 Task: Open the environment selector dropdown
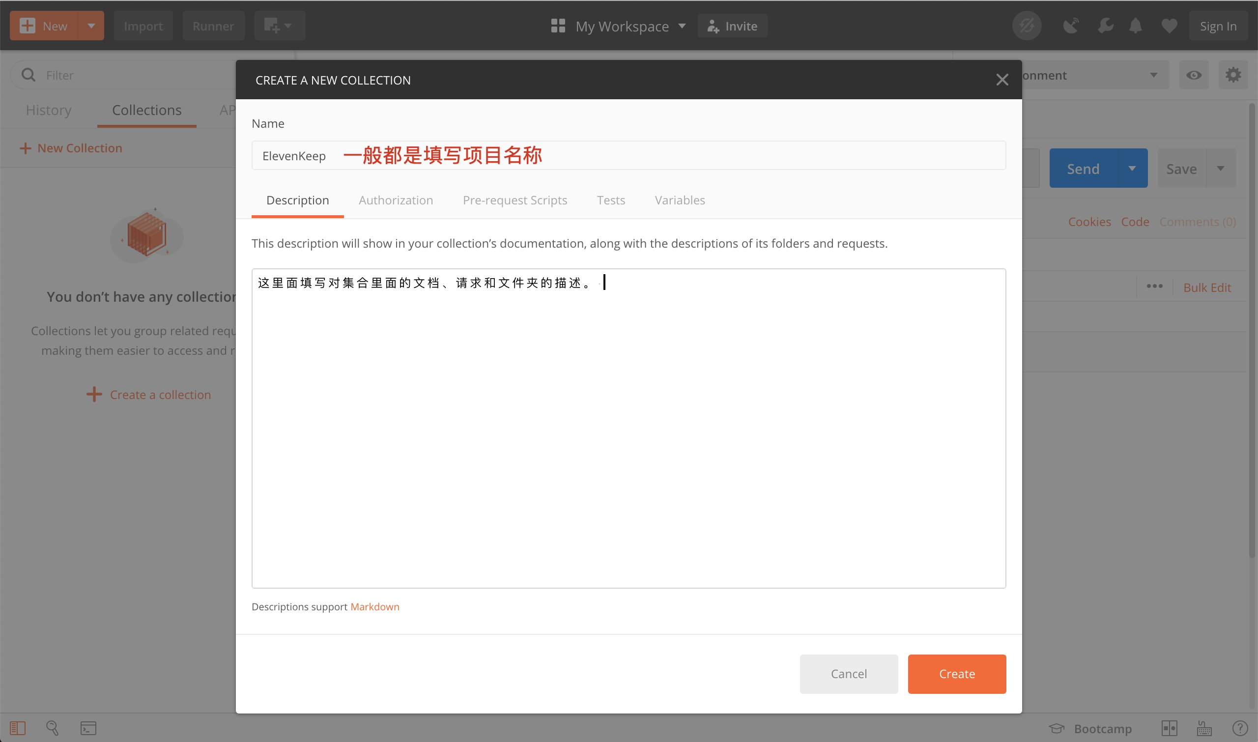point(1095,75)
